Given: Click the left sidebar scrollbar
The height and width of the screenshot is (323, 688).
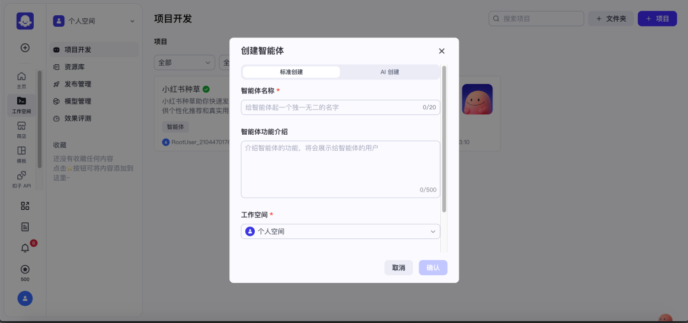Looking at the screenshot, I should click(40, 120).
